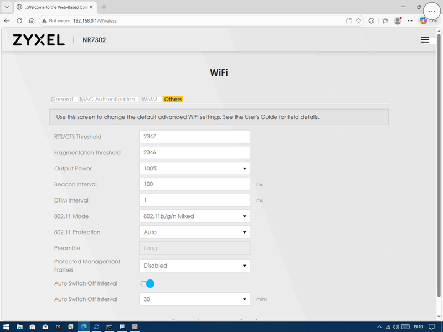Screen dimensions: 443x332
Task: Click the Beacon Interval input field
Action: [195, 184]
